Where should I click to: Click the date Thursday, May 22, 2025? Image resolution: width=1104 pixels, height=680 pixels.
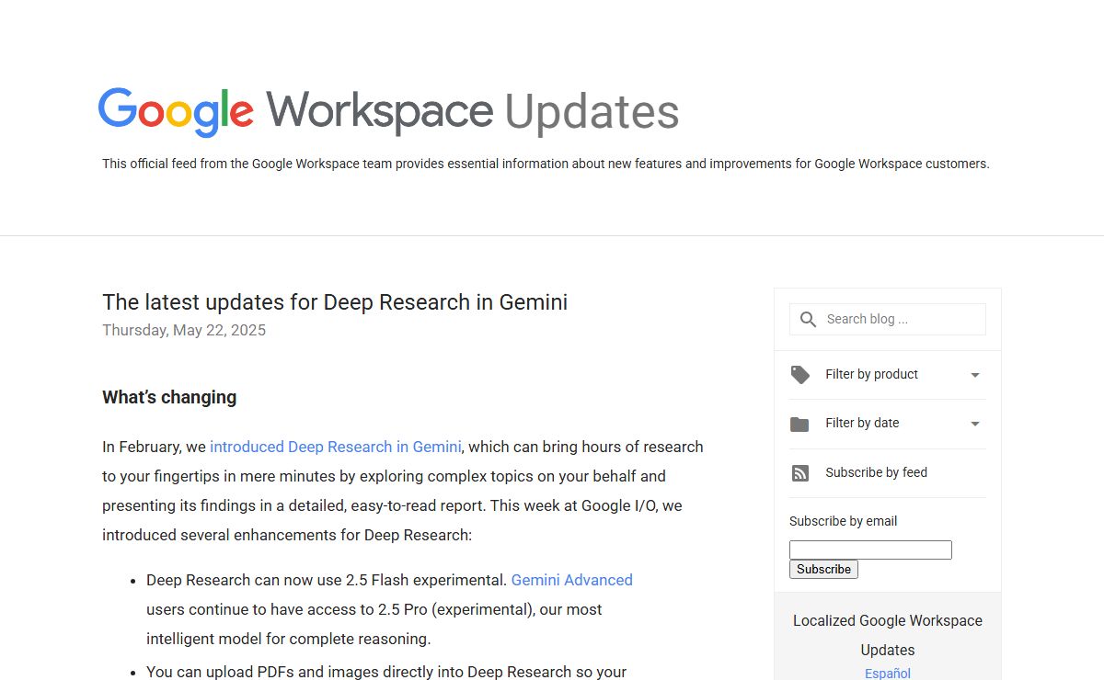coord(184,330)
